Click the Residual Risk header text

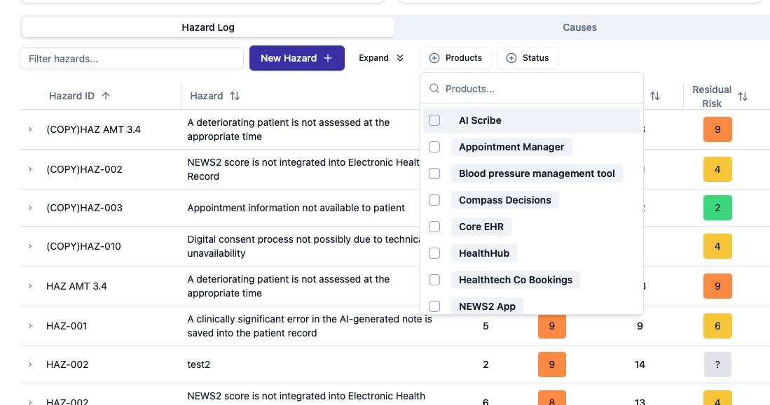pos(712,97)
